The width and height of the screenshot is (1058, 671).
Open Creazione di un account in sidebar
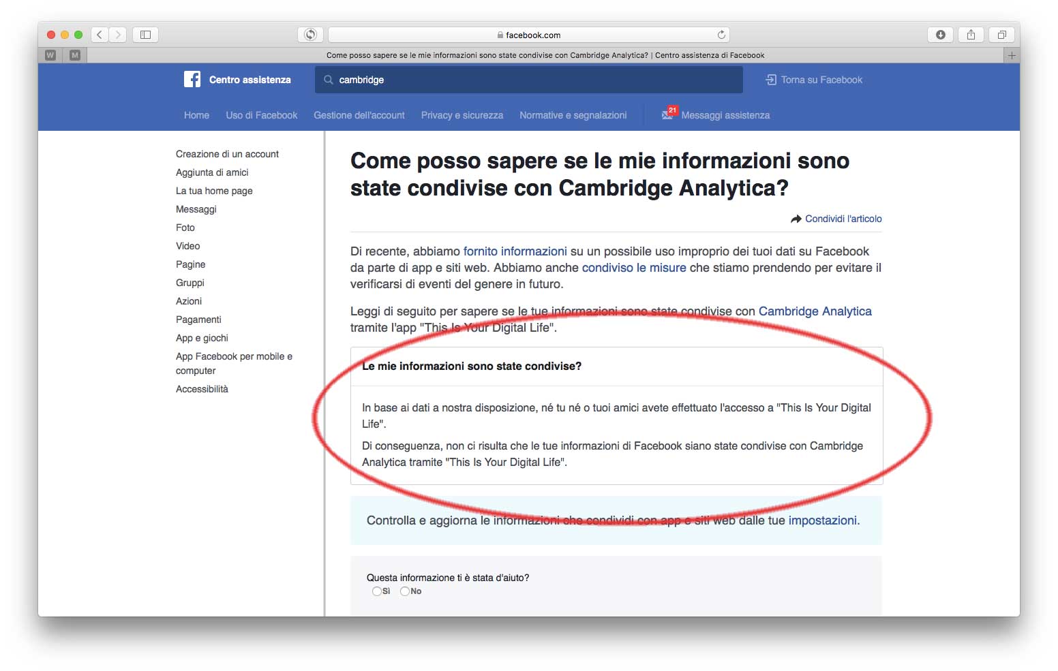pyautogui.click(x=227, y=154)
